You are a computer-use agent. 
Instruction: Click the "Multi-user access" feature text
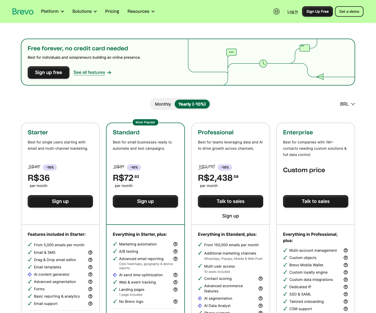tap(220, 266)
